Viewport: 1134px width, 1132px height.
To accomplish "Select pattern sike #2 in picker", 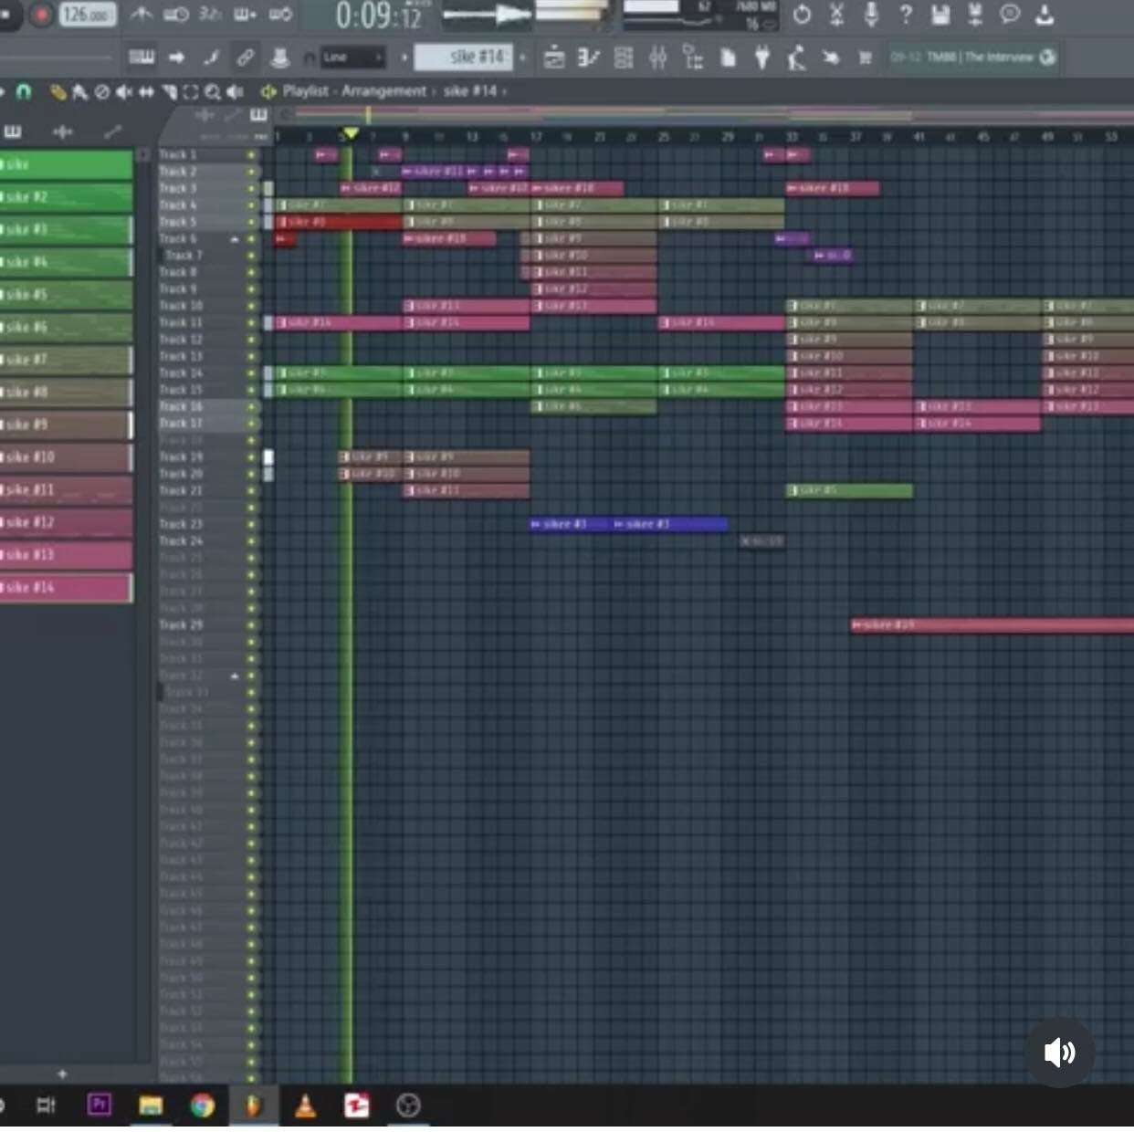I will (x=67, y=197).
